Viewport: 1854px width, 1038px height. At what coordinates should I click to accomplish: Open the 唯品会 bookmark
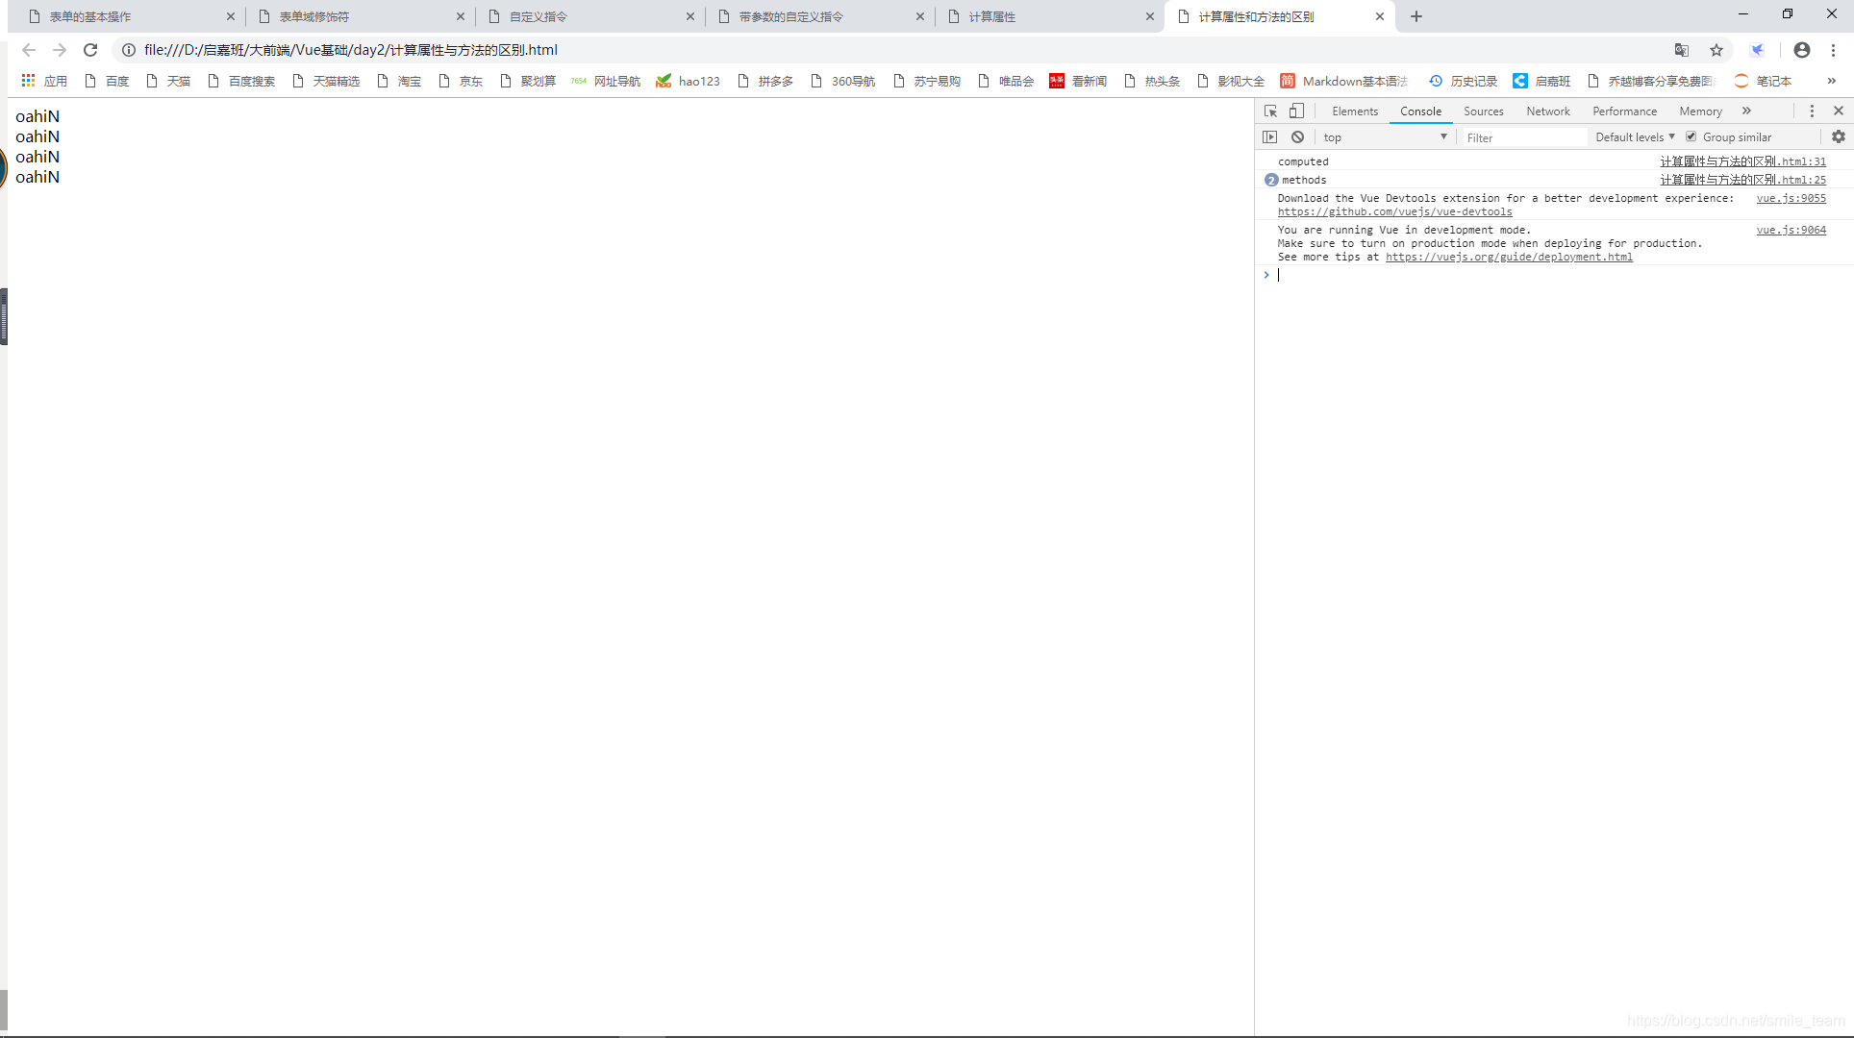pyautogui.click(x=1006, y=81)
